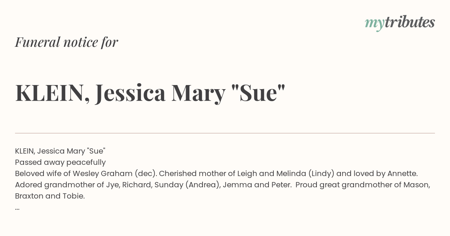The width and height of the screenshot is (450, 236).
Task: Click the "tributes" part of logo
Action: pos(409,22)
